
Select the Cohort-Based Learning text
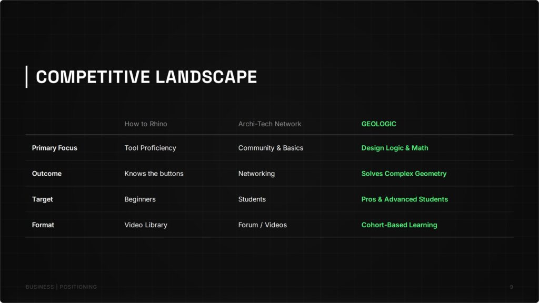[399, 225]
